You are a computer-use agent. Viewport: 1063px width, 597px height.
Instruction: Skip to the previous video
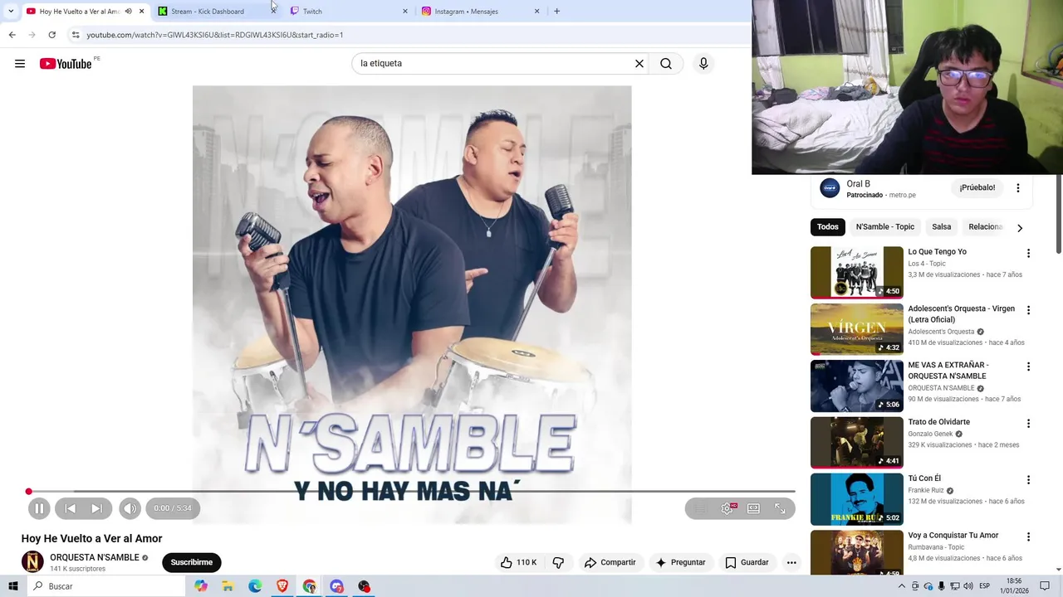[71, 508]
